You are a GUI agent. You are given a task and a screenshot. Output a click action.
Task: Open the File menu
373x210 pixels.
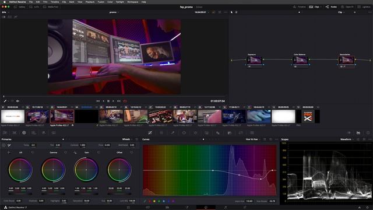click(31, 2)
